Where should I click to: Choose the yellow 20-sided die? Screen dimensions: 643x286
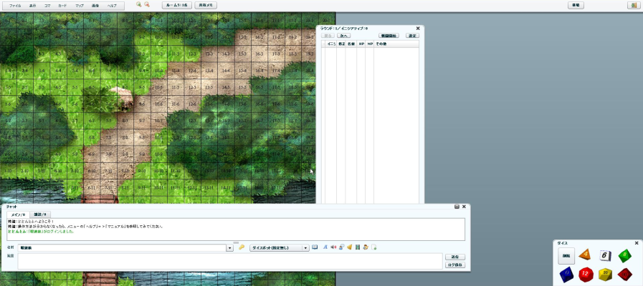[x=605, y=274]
